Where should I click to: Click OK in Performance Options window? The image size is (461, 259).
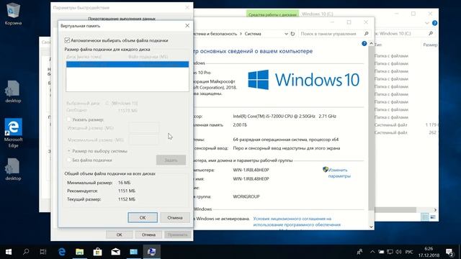(x=119, y=235)
